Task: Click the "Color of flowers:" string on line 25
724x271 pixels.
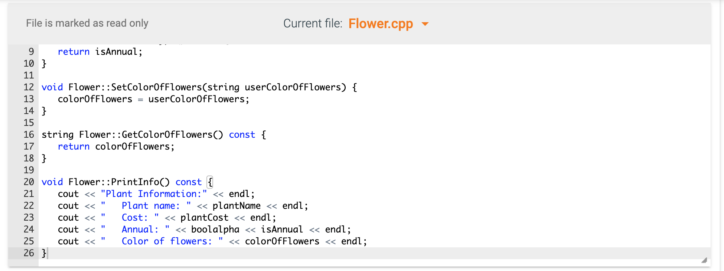Action: [162, 241]
